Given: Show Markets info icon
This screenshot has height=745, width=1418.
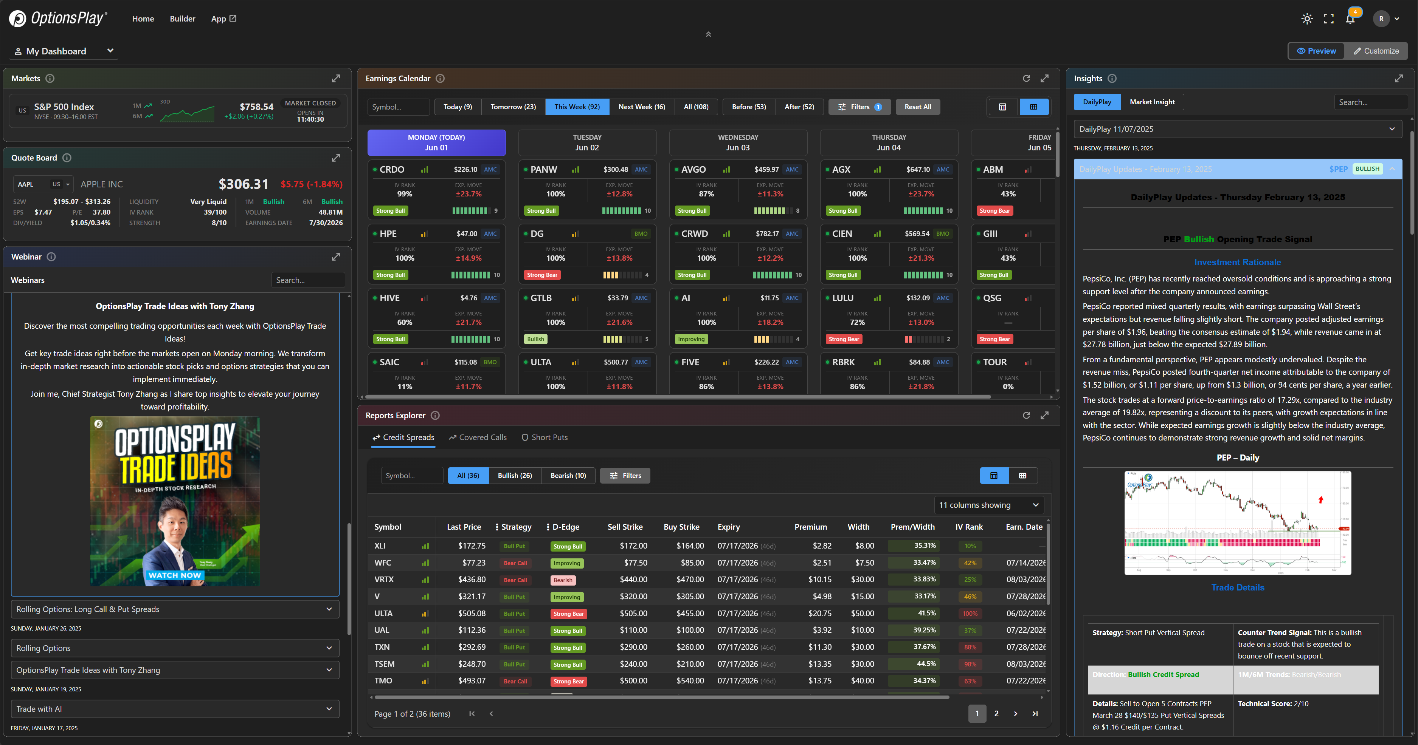Looking at the screenshot, I should (x=50, y=79).
